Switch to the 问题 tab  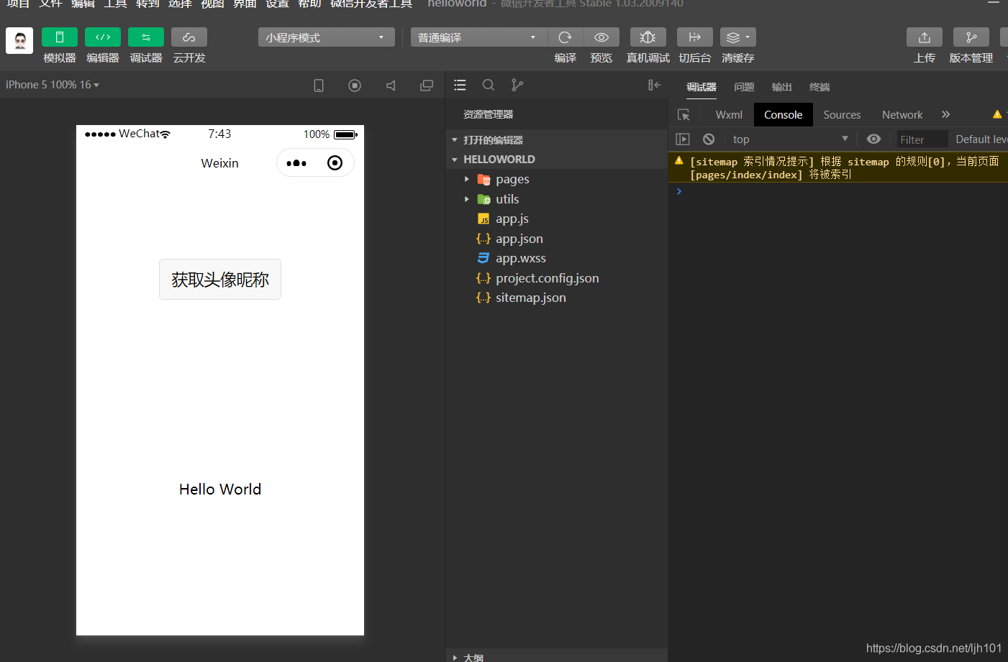744,87
